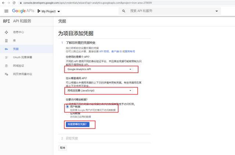Click the Google APIs logo

tap(23, 11)
